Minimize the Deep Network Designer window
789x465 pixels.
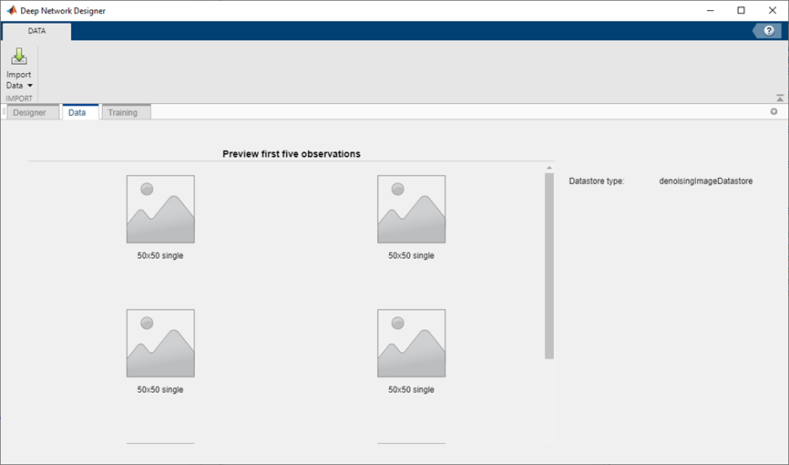click(710, 11)
